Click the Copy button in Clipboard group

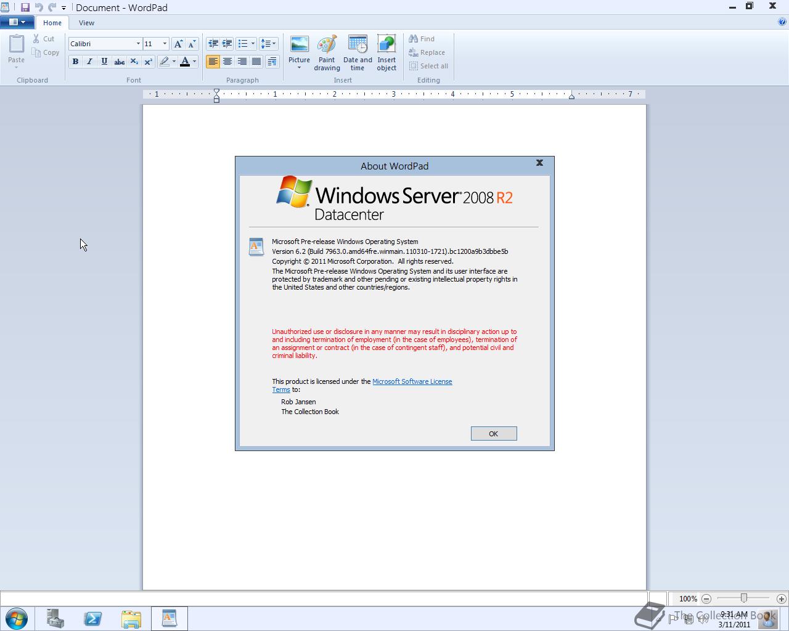click(x=46, y=53)
